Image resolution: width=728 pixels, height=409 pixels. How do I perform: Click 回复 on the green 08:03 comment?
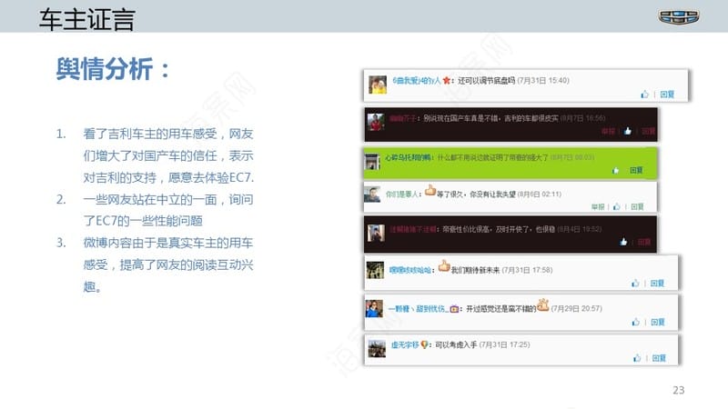coord(636,171)
